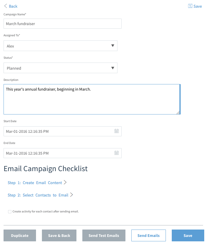Click the Save & Back button
206x244 pixels.
59,235
